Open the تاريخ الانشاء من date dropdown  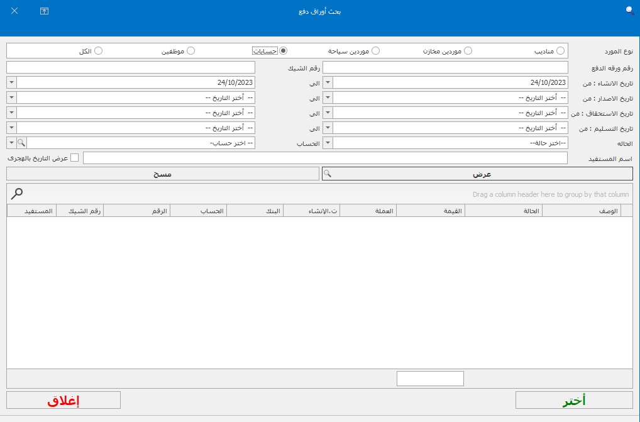(328, 82)
